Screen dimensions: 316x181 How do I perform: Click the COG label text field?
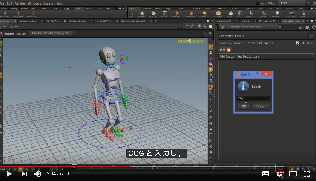pos(253,98)
